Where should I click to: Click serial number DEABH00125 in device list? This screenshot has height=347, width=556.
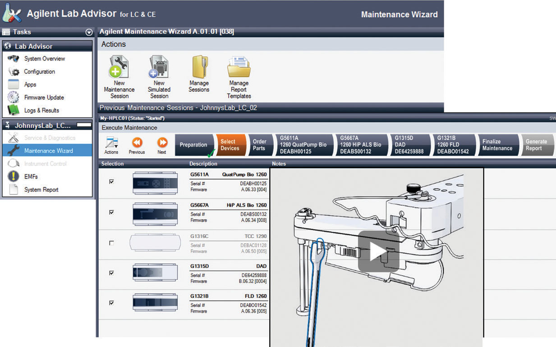coord(254,184)
